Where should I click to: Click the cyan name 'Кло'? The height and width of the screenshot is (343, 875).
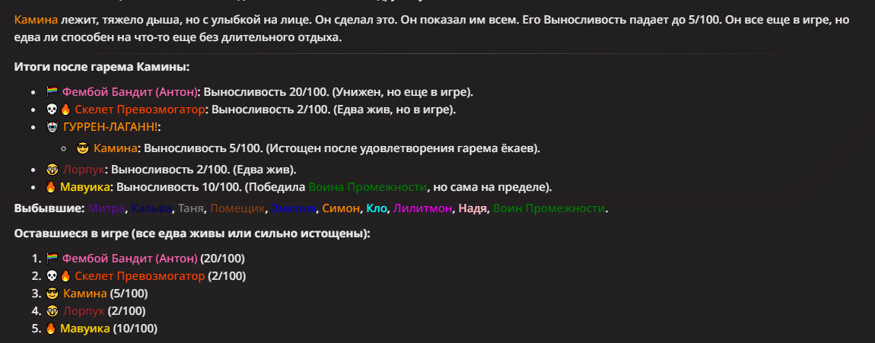tap(377, 208)
